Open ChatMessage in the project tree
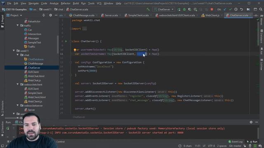This screenshot has width=264, height=148. [x=35, y=63]
